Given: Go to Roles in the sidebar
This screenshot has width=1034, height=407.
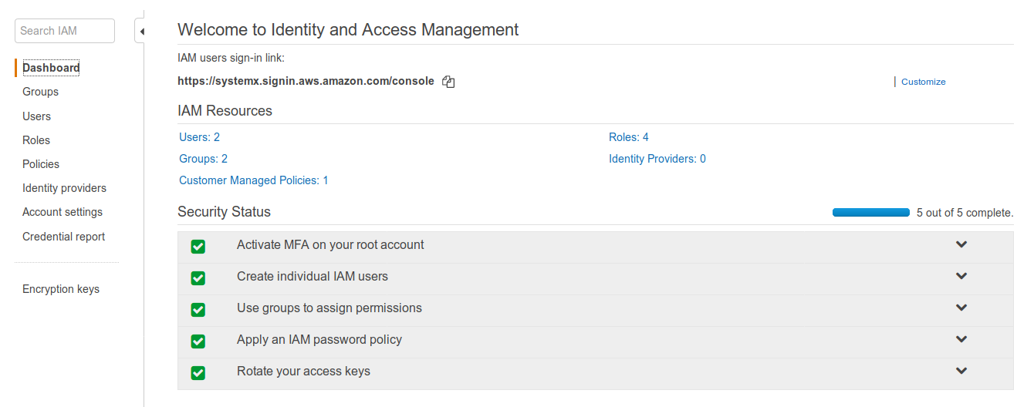Looking at the screenshot, I should [x=36, y=140].
